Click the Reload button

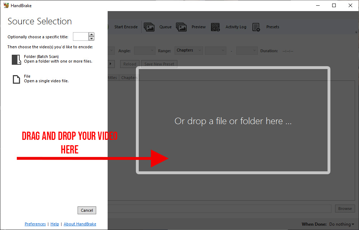(x=129, y=64)
